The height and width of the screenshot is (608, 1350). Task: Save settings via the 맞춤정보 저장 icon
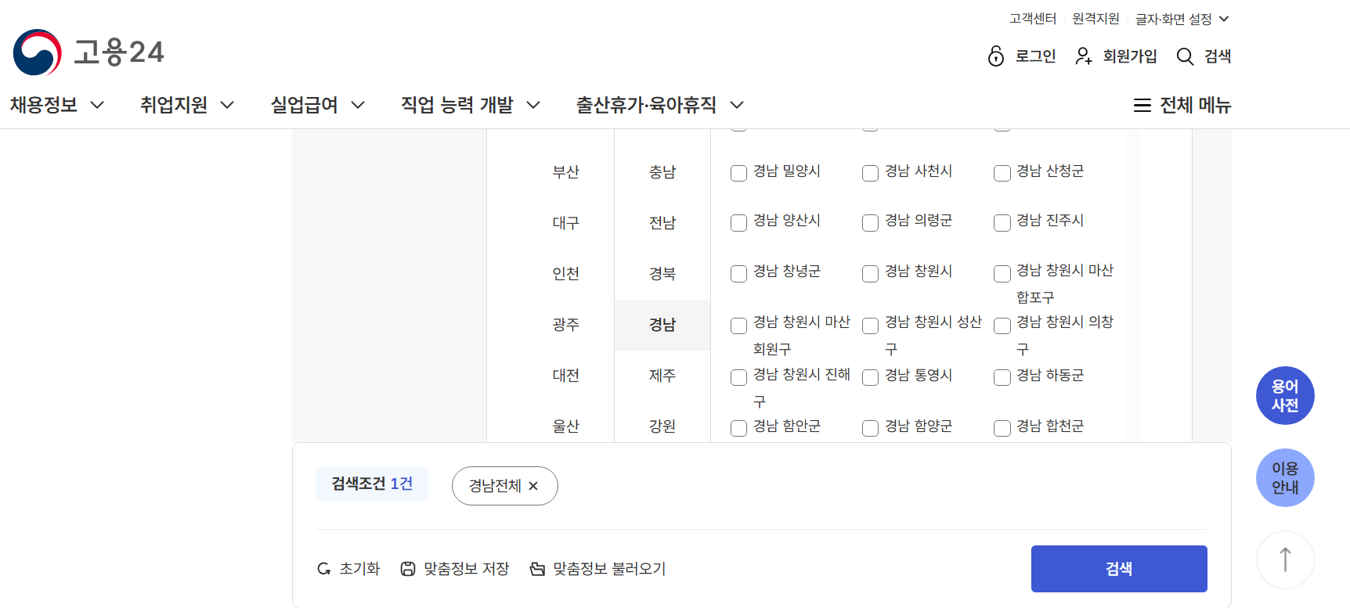[408, 569]
